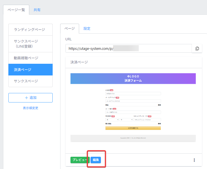This screenshot has width=207, height=169.
Task: Open the 設定 tab
Action: [87, 28]
